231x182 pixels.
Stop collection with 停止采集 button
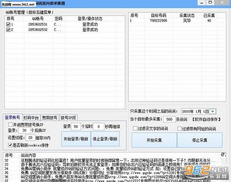point(200,140)
